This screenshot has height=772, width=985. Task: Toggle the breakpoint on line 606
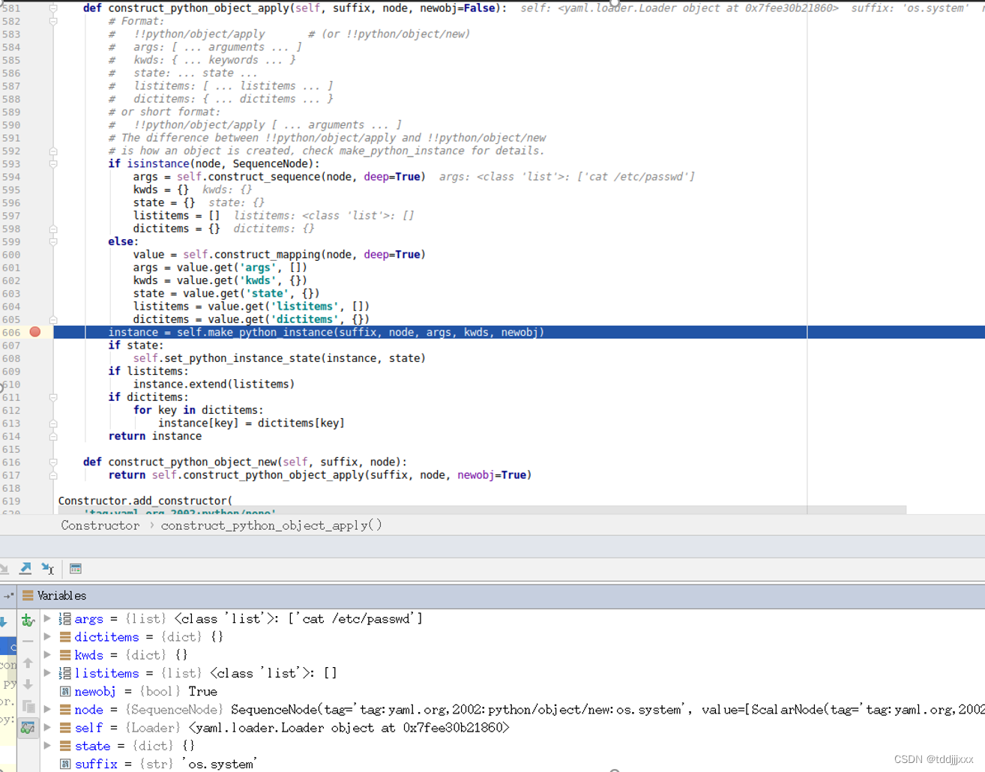pos(35,332)
